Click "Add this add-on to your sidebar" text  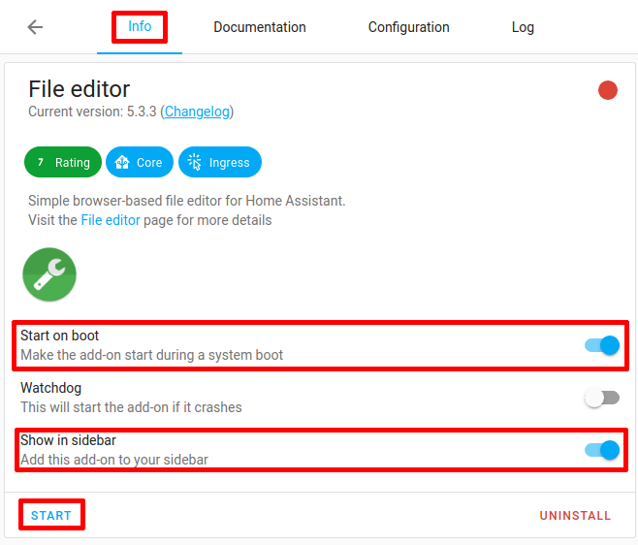(114, 460)
